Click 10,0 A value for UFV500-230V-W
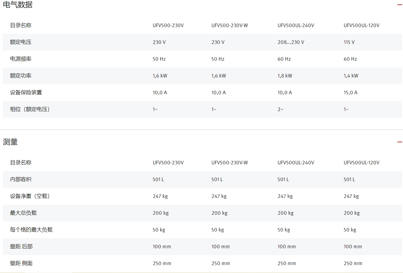The height and width of the screenshot is (273, 403). tap(218, 92)
